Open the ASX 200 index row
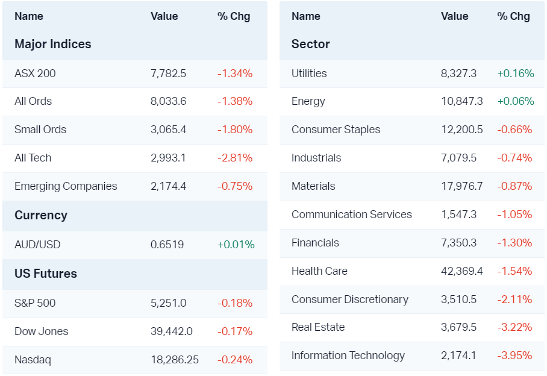547x376 pixels. pos(35,74)
